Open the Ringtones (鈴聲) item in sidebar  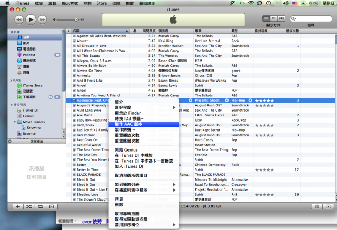[35, 72]
